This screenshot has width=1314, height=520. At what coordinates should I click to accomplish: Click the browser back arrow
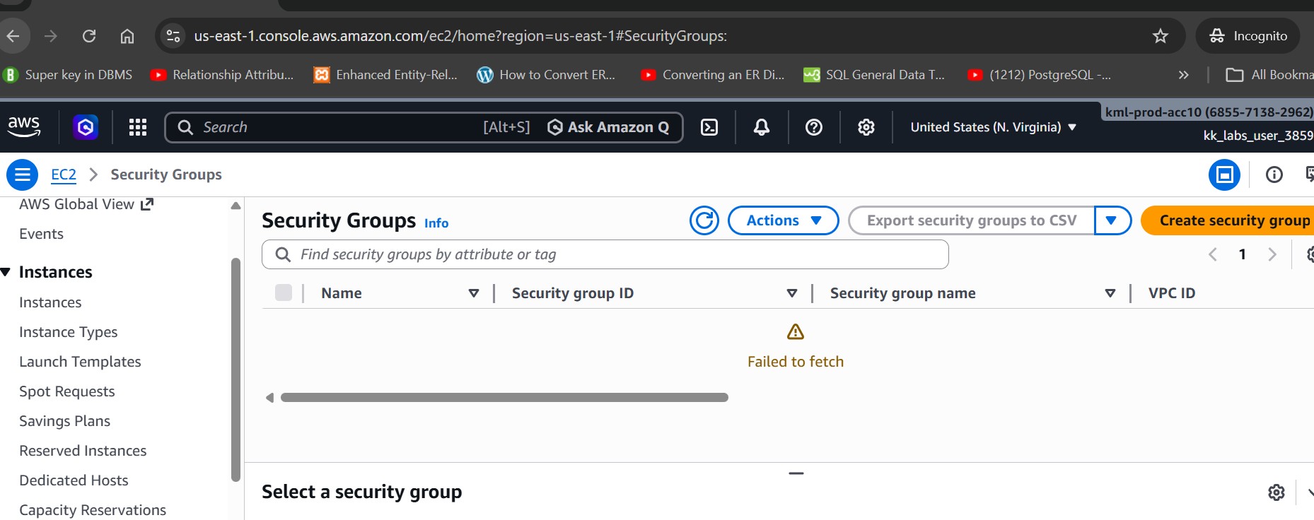[13, 36]
